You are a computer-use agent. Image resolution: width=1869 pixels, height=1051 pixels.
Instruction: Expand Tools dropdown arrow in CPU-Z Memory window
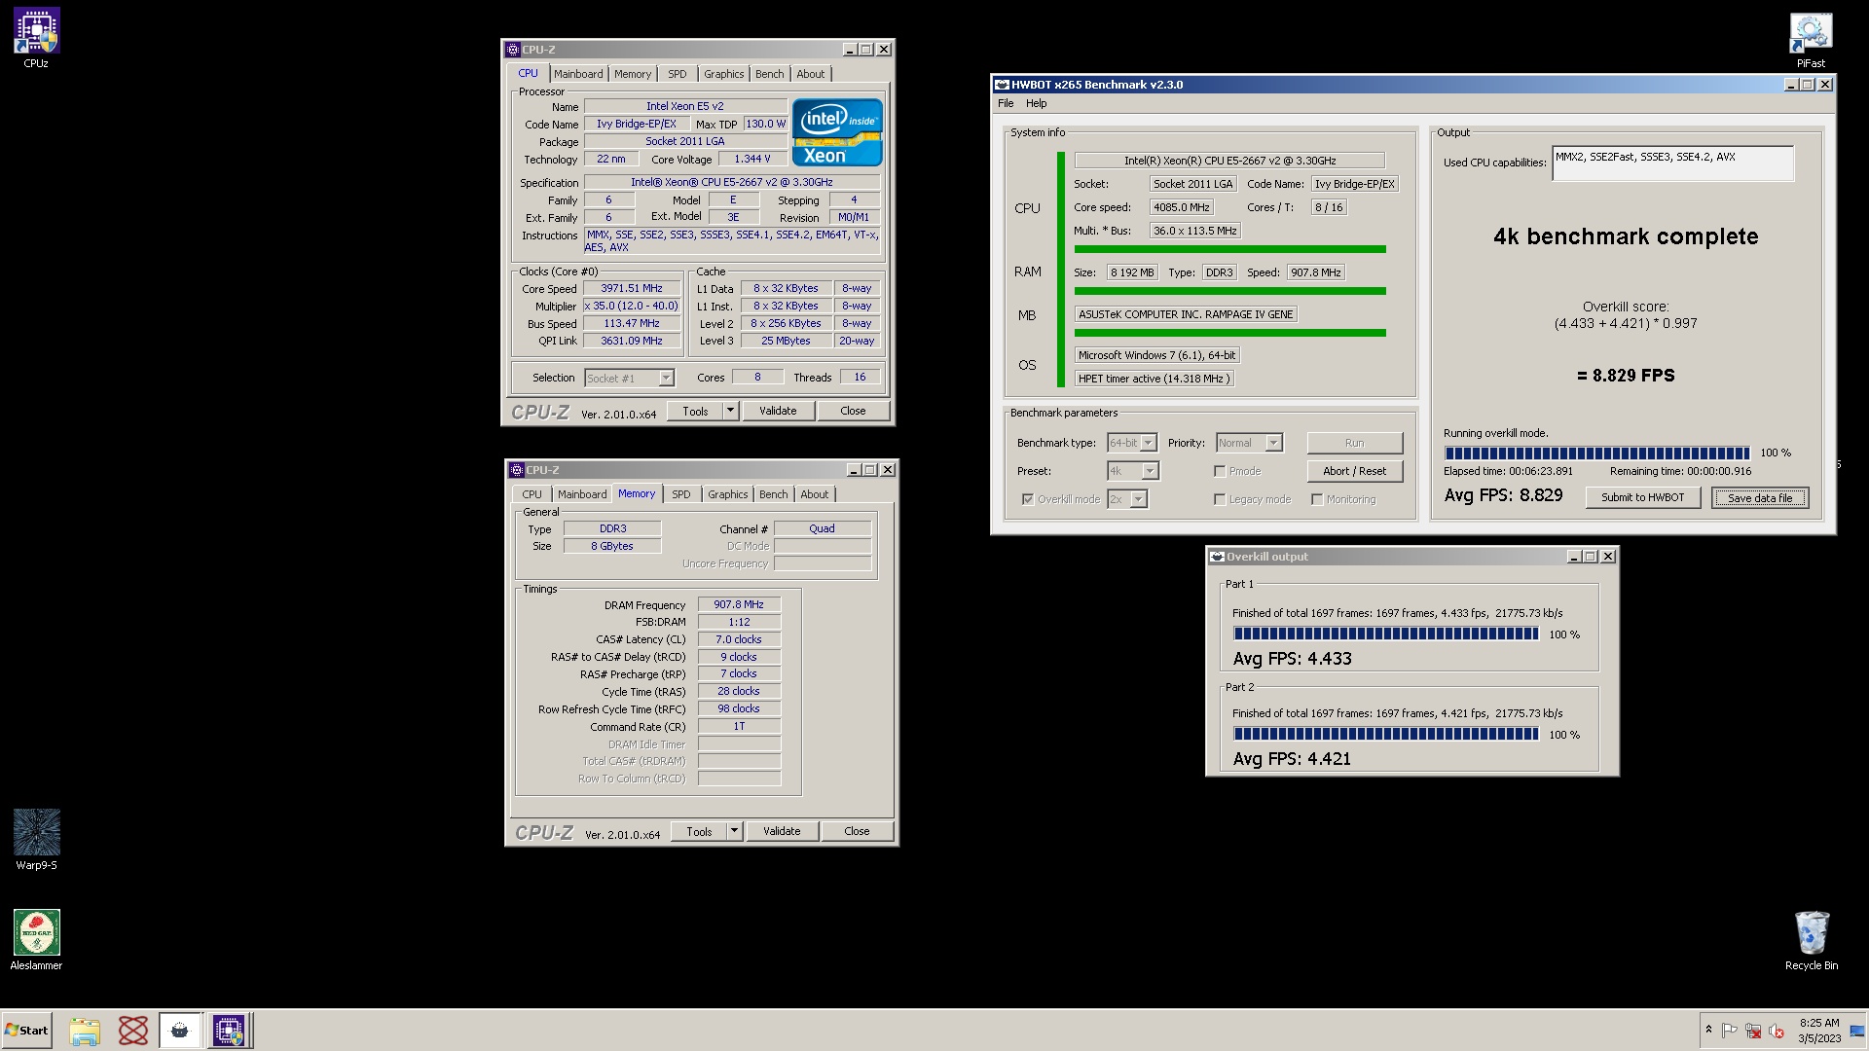[734, 831]
